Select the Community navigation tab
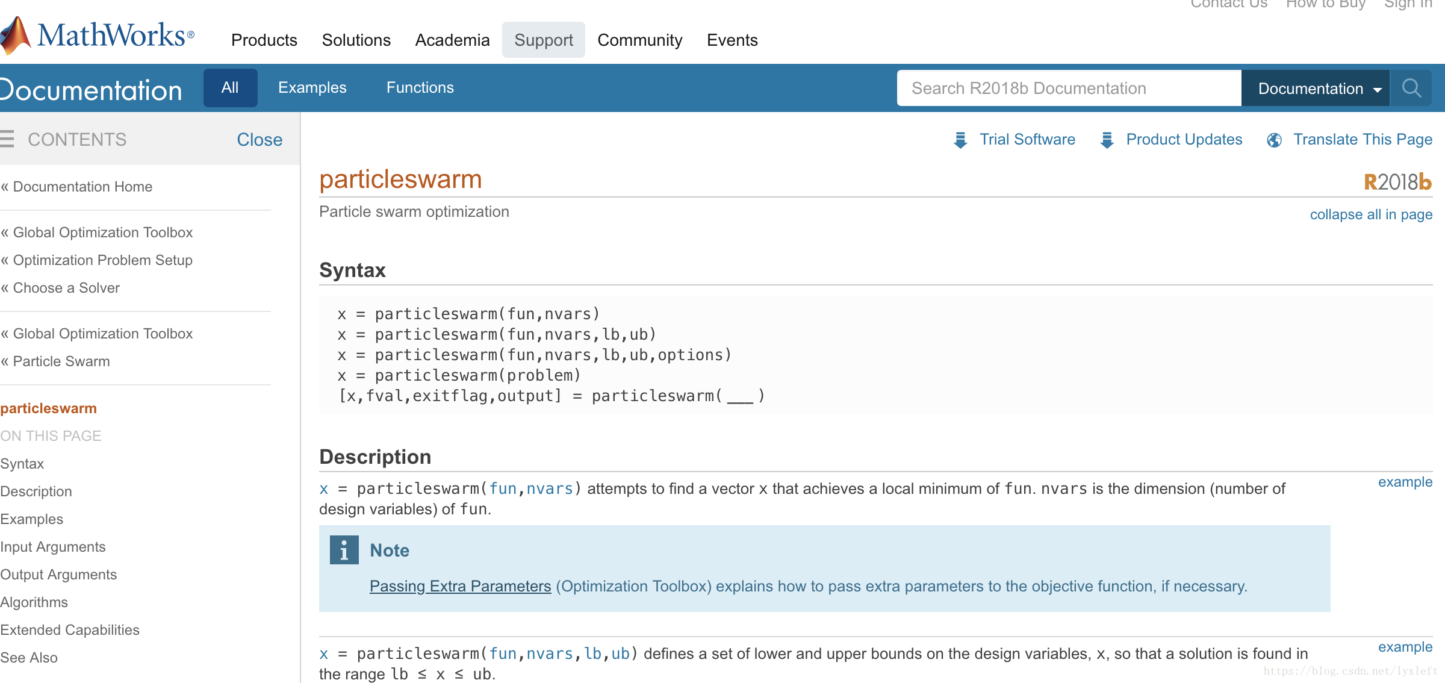 (x=639, y=40)
